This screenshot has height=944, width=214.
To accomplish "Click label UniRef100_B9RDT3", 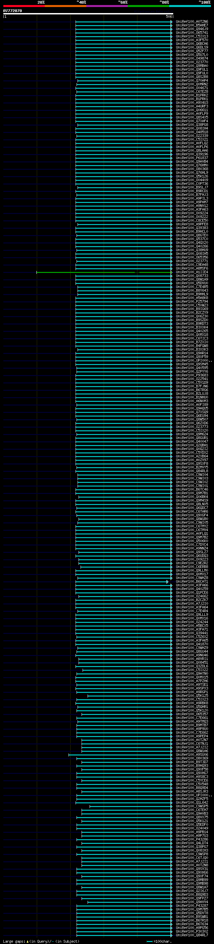I will click(192, 323).
